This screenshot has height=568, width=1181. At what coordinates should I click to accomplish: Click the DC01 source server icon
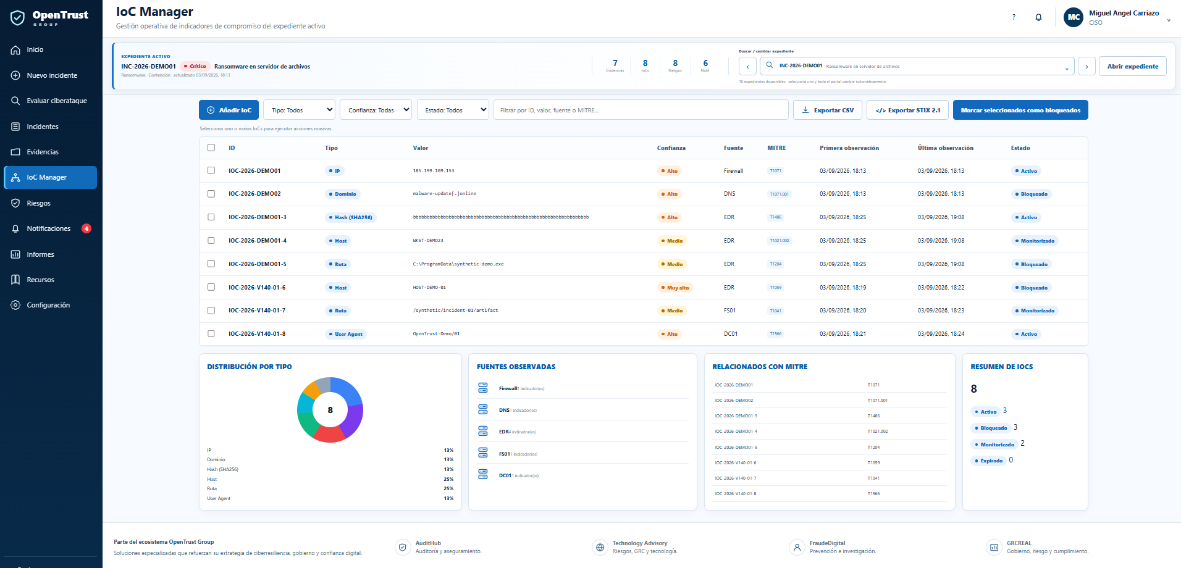coord(483,475)
